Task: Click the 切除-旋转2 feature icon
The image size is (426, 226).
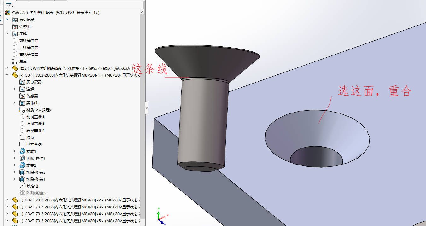Action: (22, 172)
